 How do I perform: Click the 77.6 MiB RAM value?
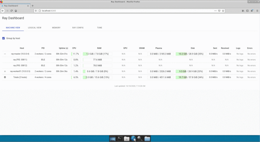(x=97, y=60)
